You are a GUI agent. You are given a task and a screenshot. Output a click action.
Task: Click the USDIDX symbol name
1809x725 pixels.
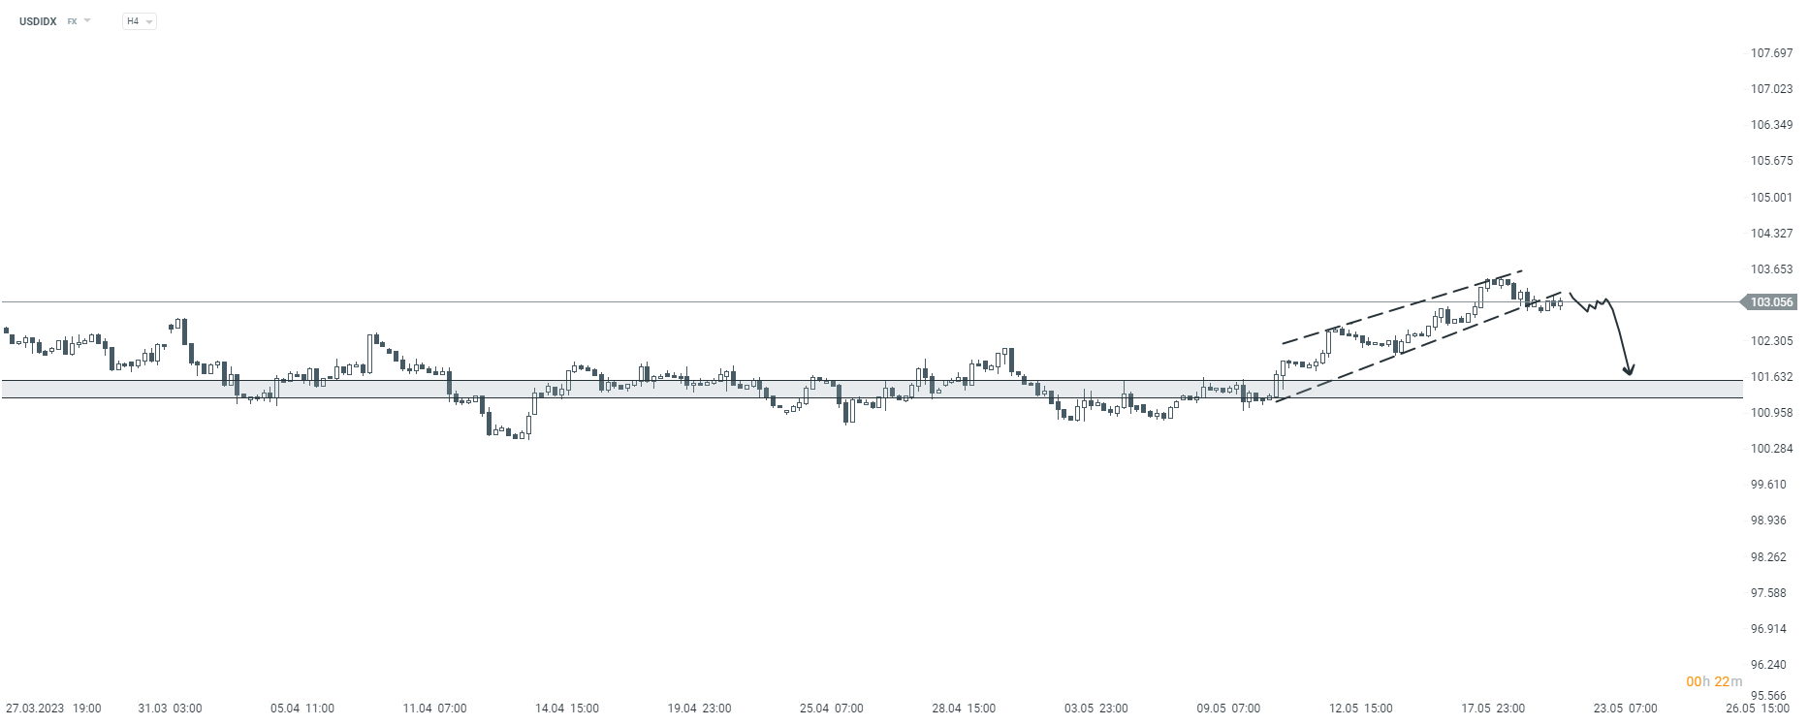click(38, 20)
